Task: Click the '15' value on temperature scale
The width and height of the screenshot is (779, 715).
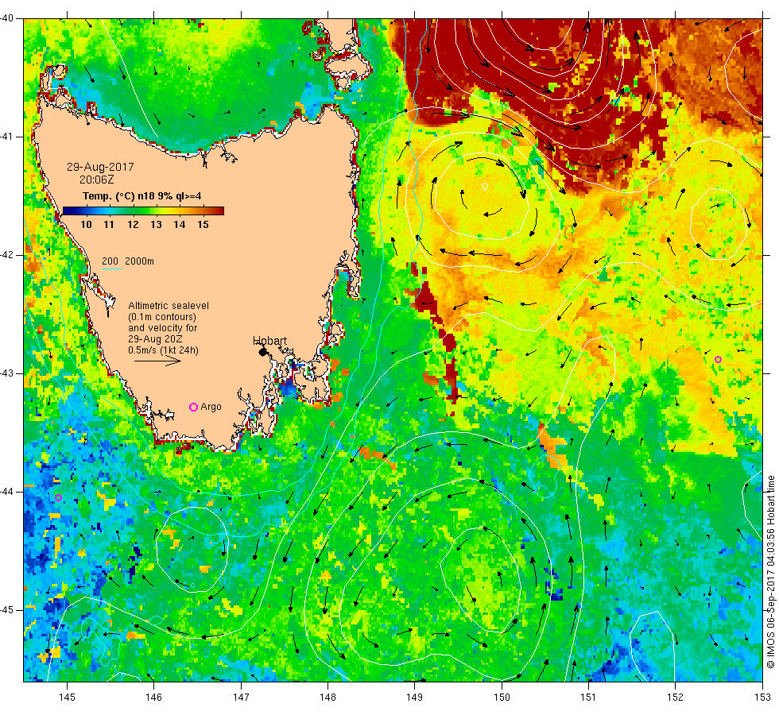Action: coord(203,224)
